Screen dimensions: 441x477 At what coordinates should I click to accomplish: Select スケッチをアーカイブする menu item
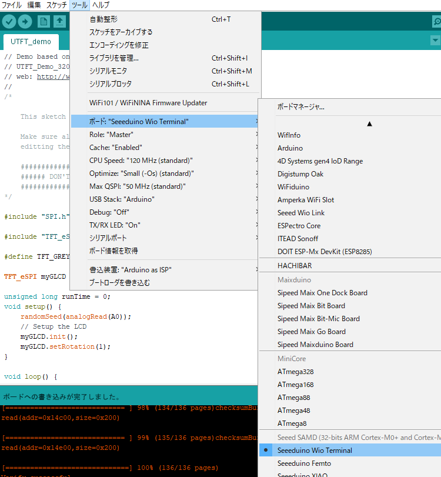click(166, 32)
